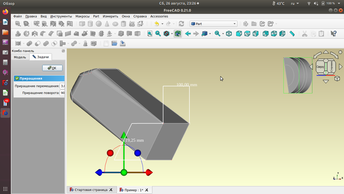The image size is (344, 194).
Task: Click the Refresh/recompute icon
Action: click(x=181, y=24)
